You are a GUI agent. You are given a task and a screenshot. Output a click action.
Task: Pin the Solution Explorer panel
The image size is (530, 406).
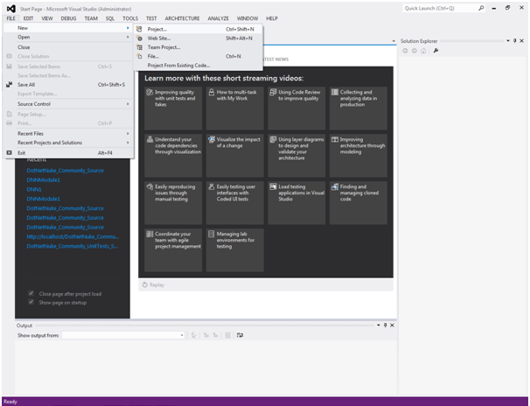(515, 41)
